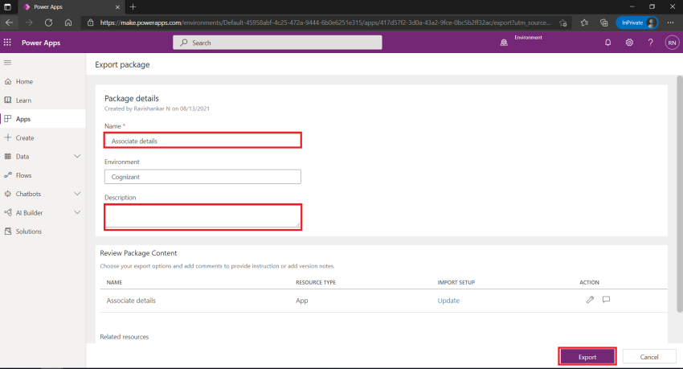Go to browser home page icon
This screenshot has width=683, height=369.
(68, 23)
